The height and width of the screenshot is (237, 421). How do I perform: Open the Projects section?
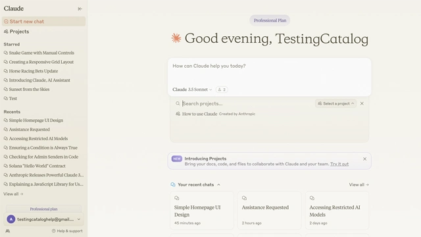coord(16,32)
